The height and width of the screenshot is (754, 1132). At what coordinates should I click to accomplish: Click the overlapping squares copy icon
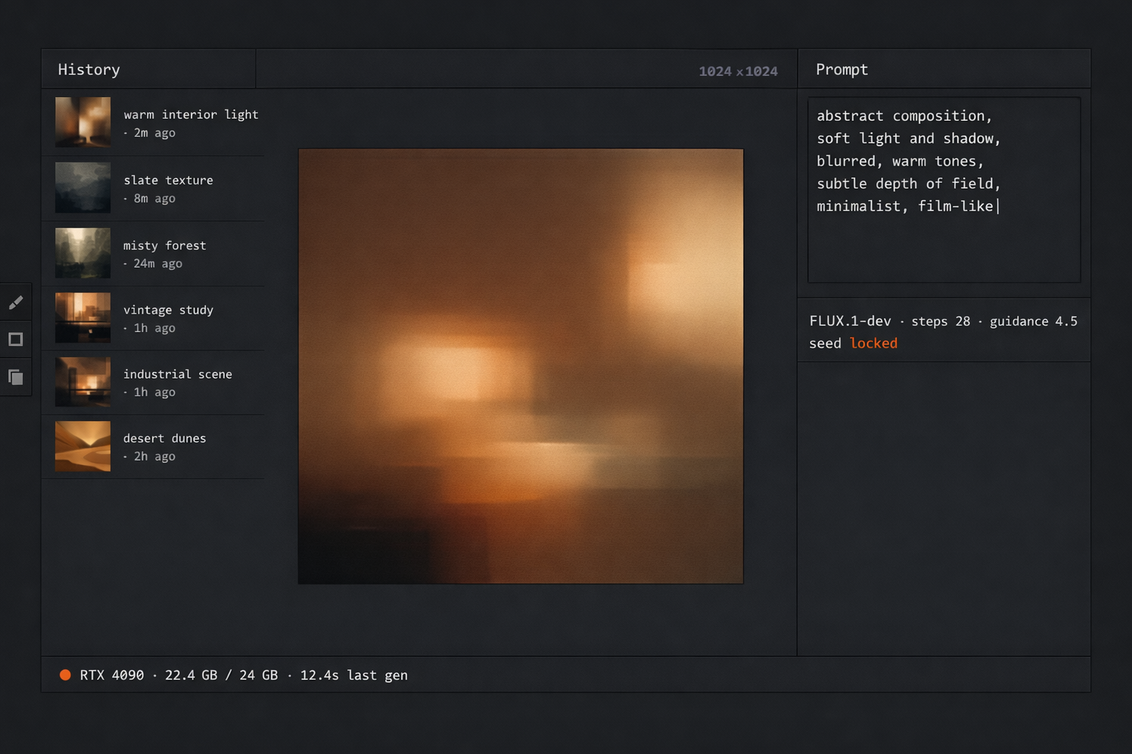click(x=15, y=377)
